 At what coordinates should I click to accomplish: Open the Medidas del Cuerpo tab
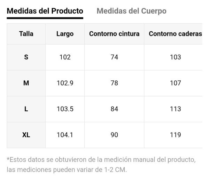[131, 11]
